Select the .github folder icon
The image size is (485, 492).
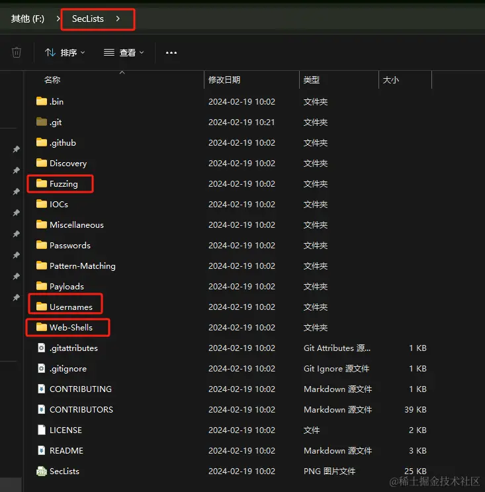[42, 142]
